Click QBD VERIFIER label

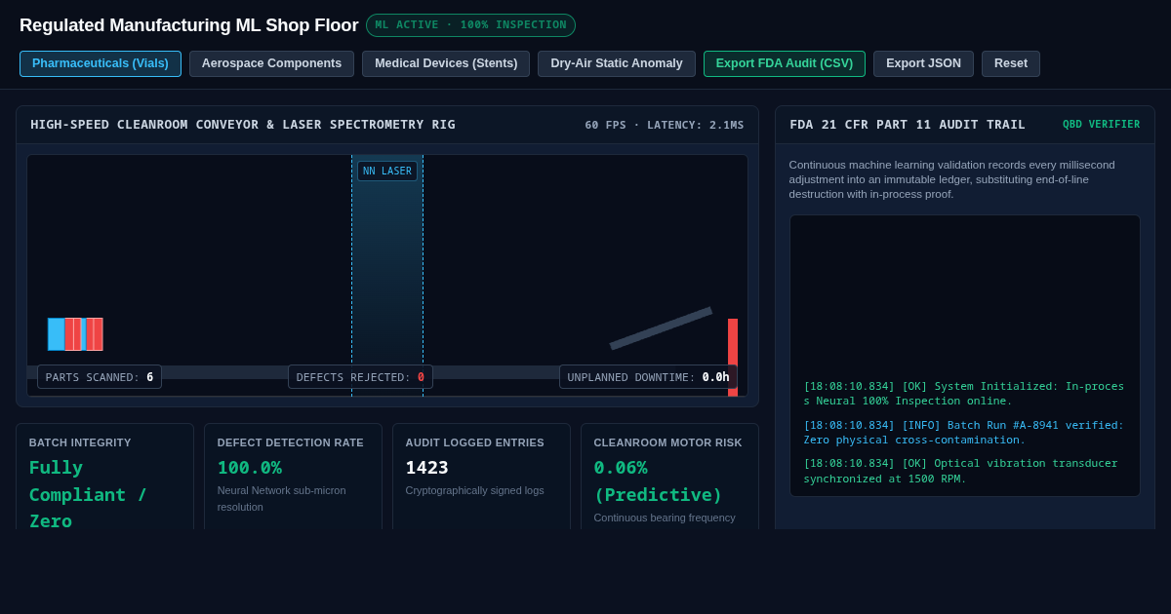[1101, 125]
